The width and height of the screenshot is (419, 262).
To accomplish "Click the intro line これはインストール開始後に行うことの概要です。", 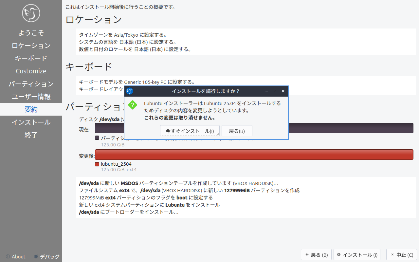I will (120, 7).
